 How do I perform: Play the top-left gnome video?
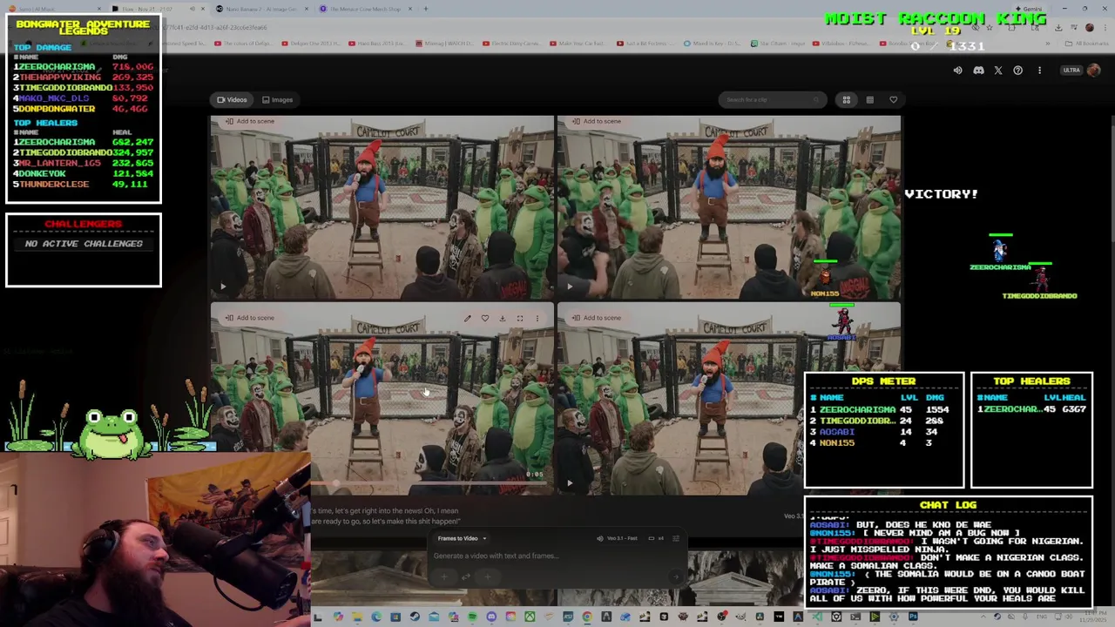point(223,286)
